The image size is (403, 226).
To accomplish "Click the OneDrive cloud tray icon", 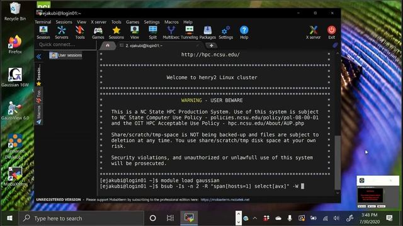I will 278,218.
